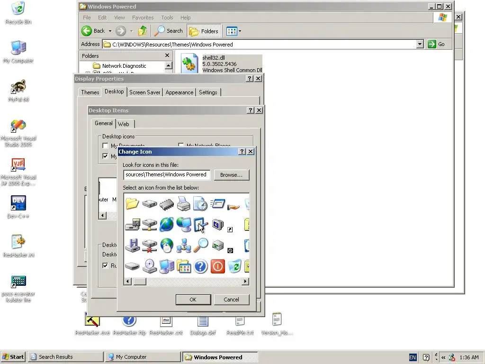Click the Go button
This screenshot has height=364, width=485.
click(x=436, y=44)
